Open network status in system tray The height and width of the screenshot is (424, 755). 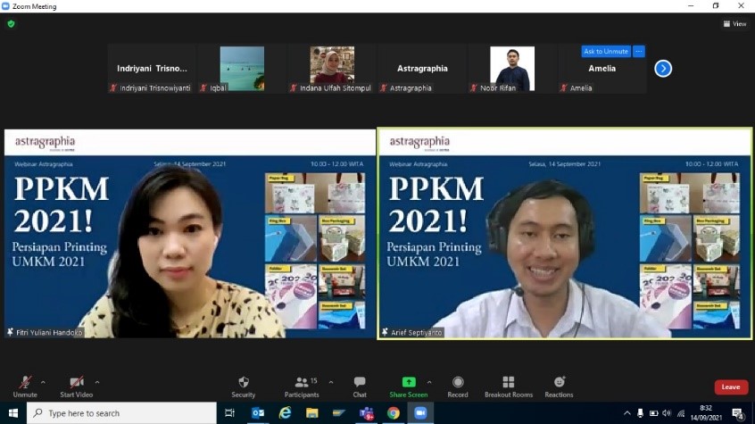coord(680,413)
